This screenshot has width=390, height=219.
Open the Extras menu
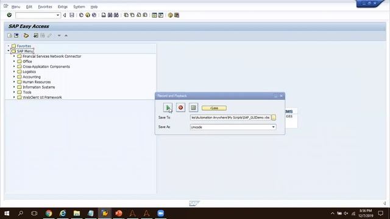[63, 7]
